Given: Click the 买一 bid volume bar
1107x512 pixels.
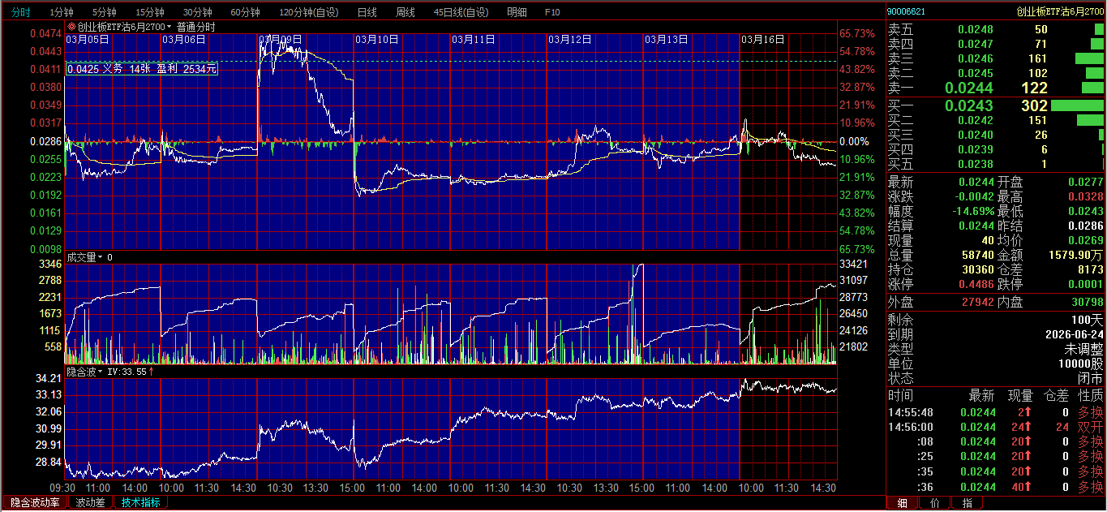Looking at the screenshot, I should [x=1077, y=105].
